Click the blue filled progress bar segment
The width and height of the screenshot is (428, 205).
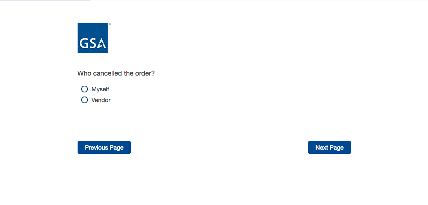[45, 0]
